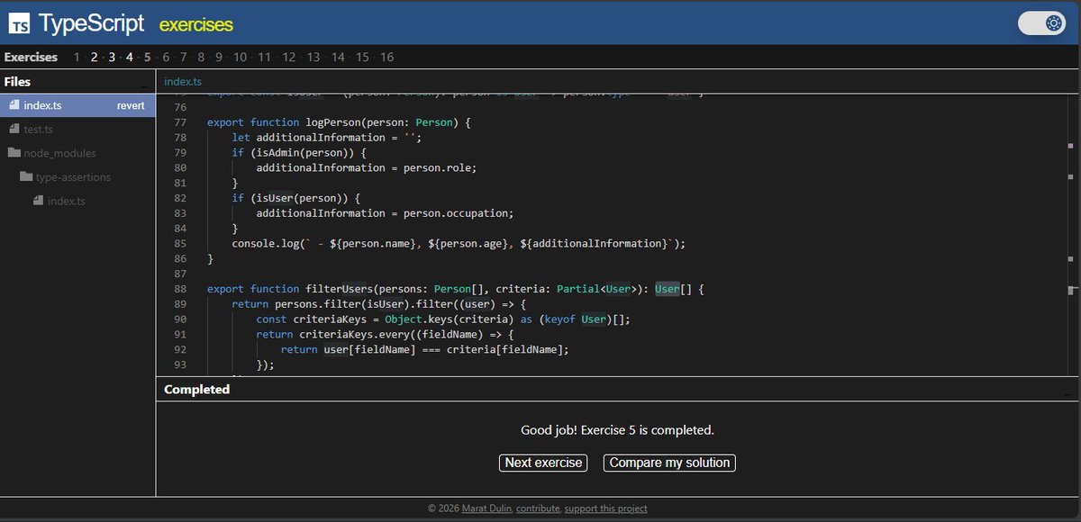This screenshot has width=1081, height=522.
Task: Open the Marat Dulin link
Action: pos(487,508)
